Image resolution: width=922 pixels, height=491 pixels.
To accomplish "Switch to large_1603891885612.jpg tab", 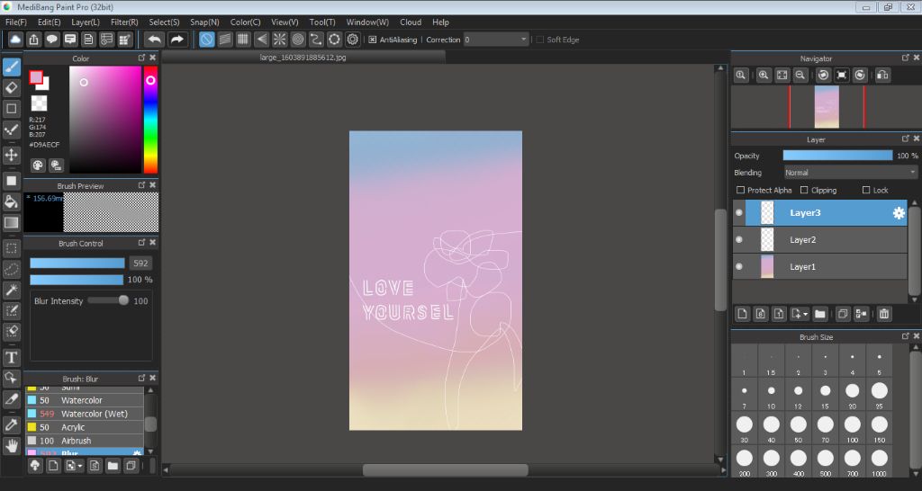I will click(303, 58).
